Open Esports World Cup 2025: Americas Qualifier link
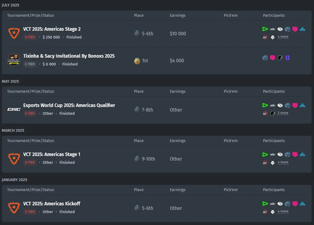 [69, 105]
